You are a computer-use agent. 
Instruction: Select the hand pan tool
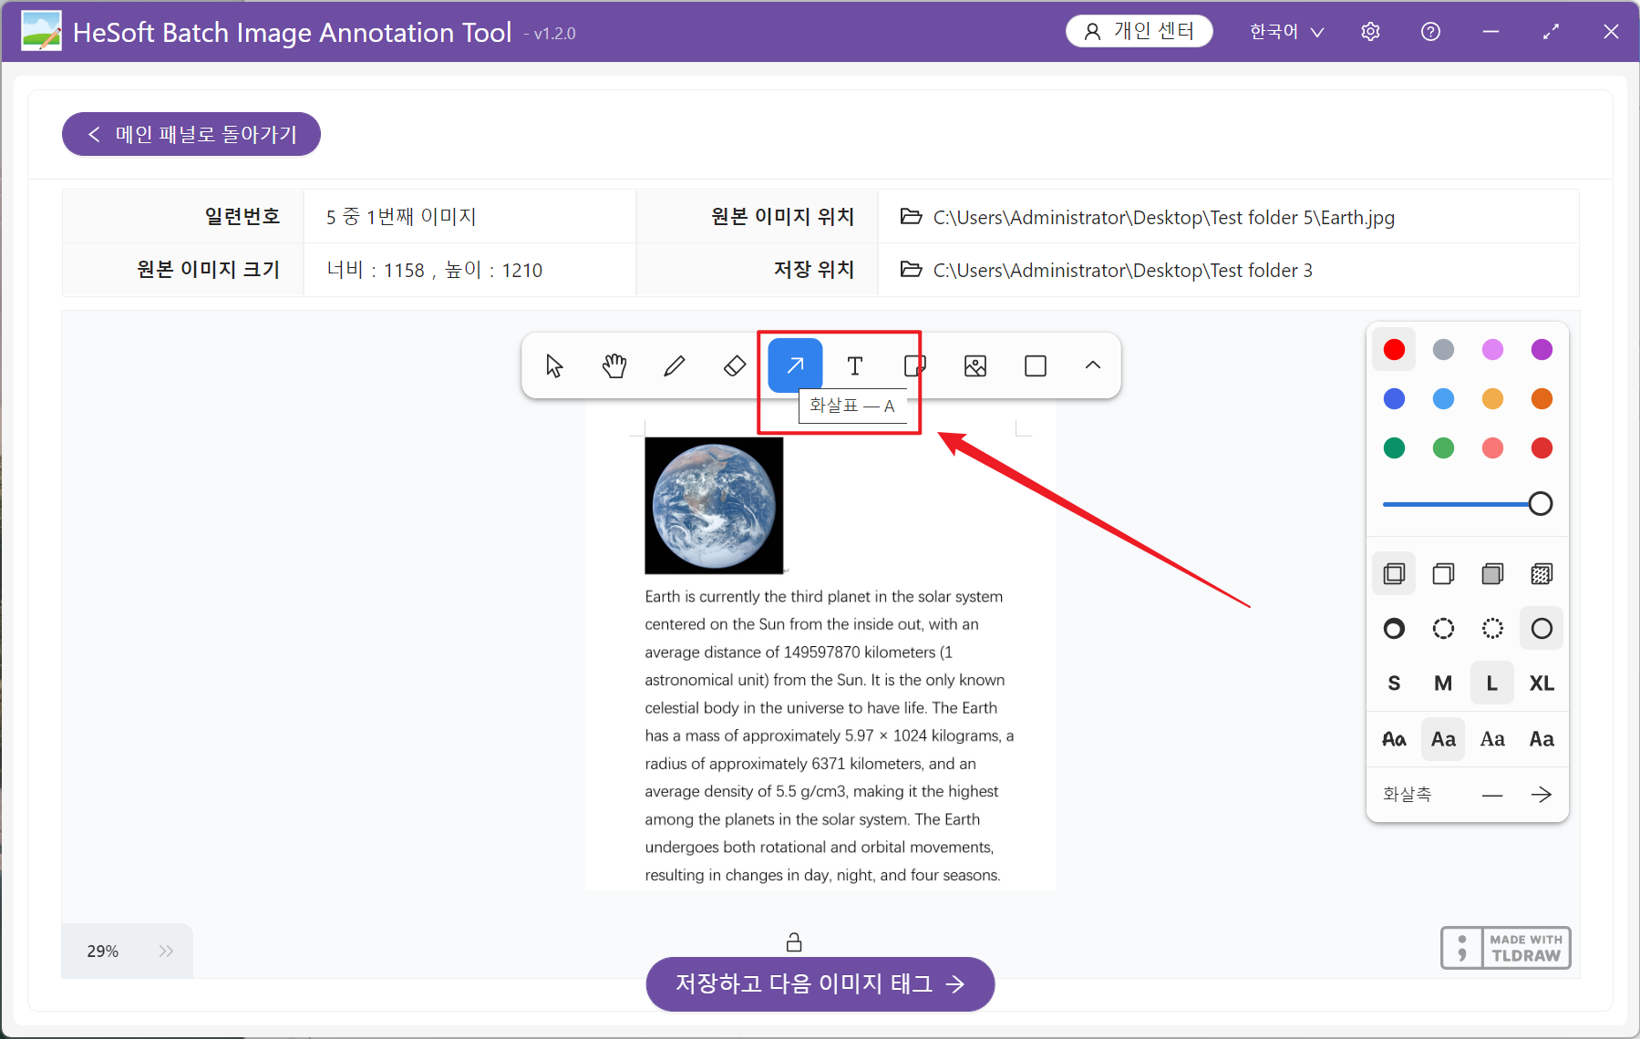pyautogui.click(x=614, y=365)
